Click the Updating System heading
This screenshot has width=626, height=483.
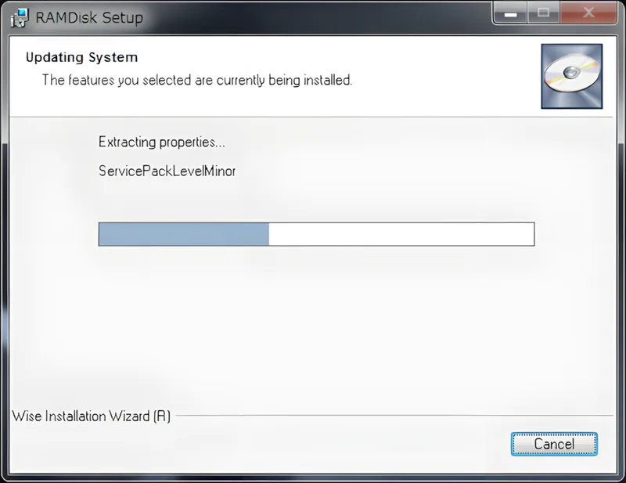(82, 57)
